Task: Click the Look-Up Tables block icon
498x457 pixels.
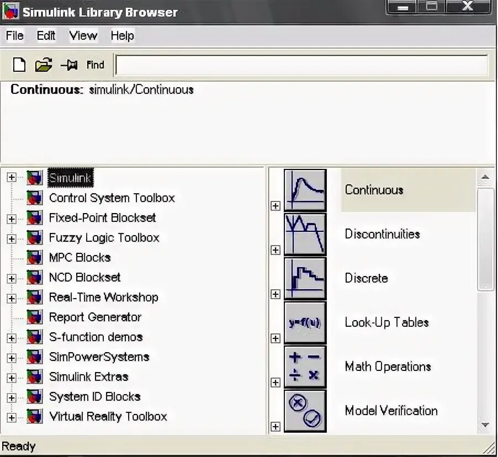Action: click(x=305, y=322)
